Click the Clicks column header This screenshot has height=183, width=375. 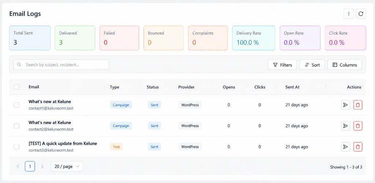click(260, 87)
